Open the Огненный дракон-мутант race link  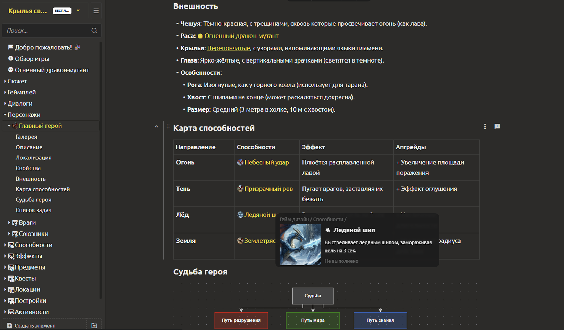(241, 36)
